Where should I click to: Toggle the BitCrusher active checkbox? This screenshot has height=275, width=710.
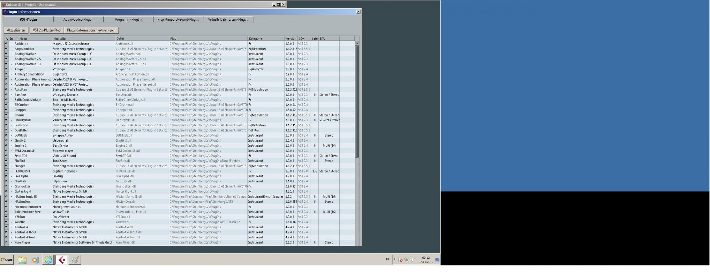pyautogui.click(x=6, y=105)
